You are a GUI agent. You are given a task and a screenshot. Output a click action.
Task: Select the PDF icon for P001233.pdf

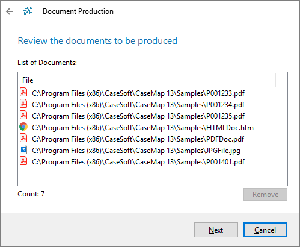tap(23, 93)
